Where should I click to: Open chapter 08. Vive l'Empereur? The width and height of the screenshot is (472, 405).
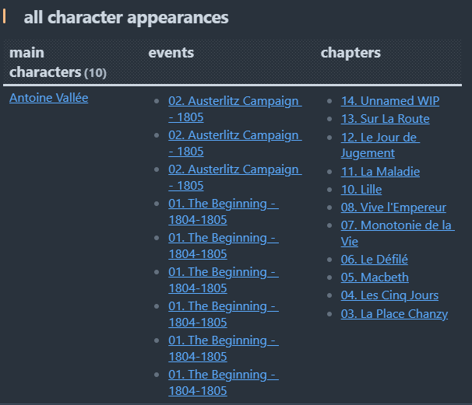tap(393, 208)
